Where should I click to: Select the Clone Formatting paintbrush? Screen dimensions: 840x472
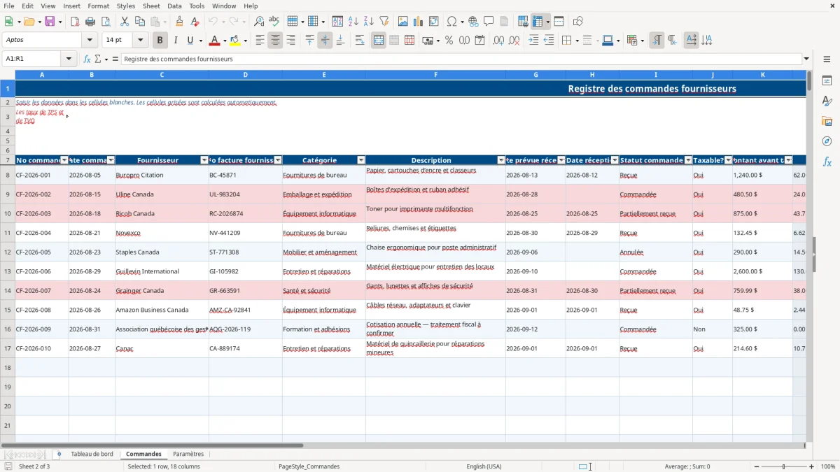tap(179, 22)
